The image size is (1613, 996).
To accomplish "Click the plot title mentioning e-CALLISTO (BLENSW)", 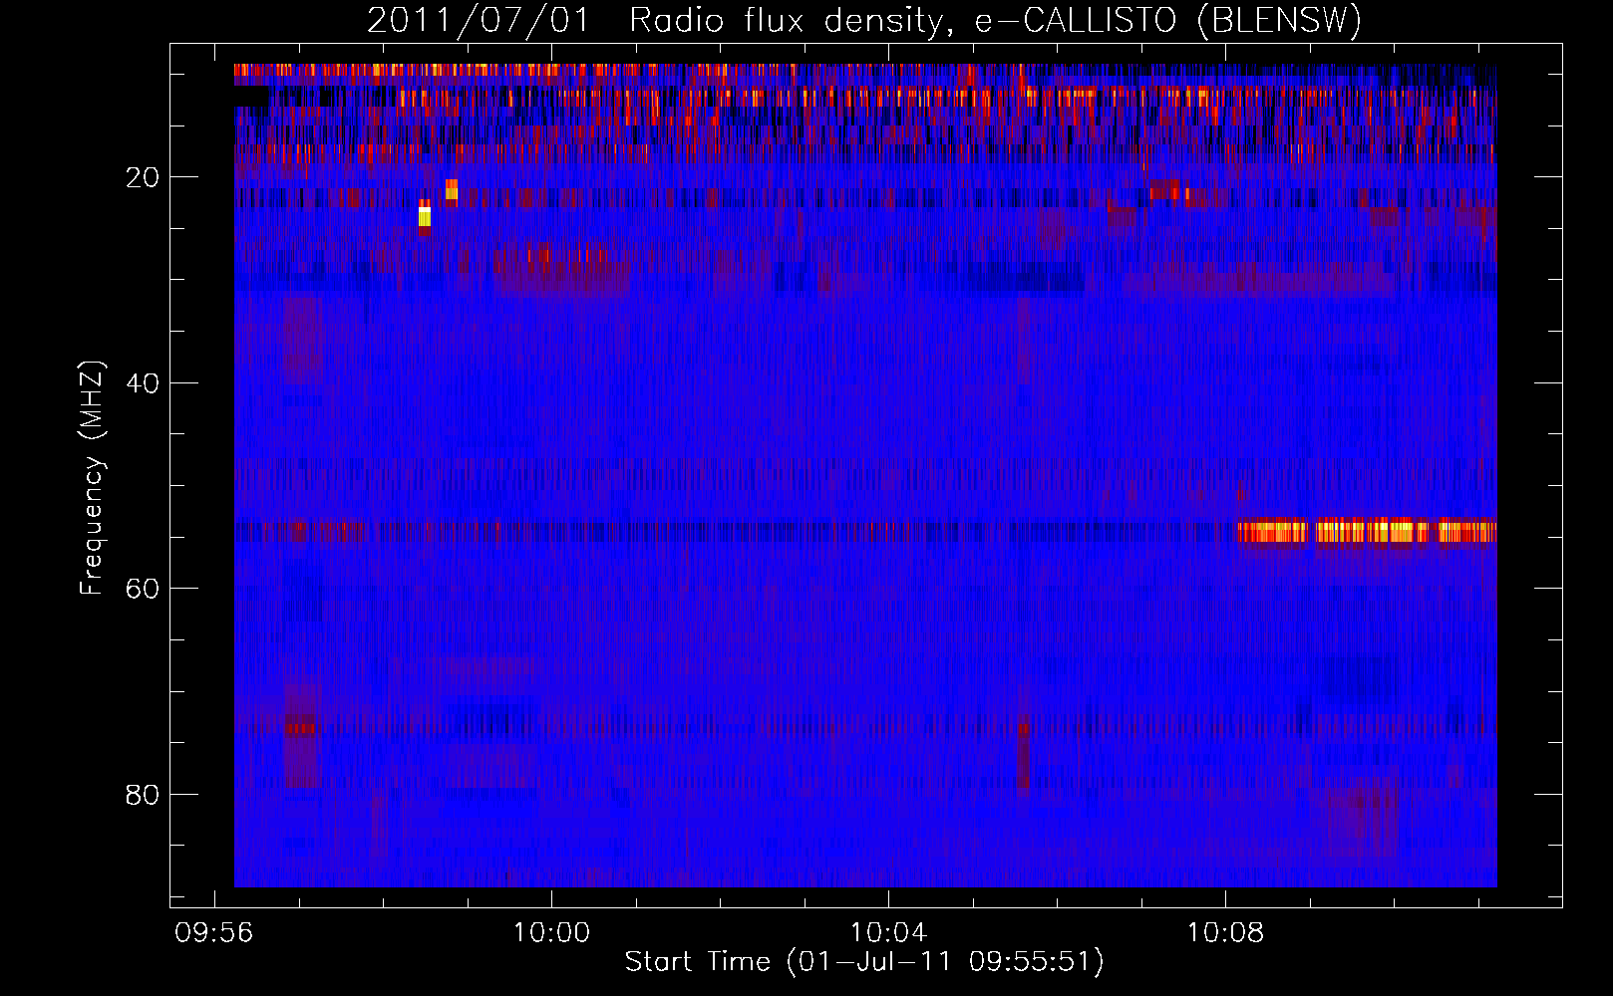I will 864,20.
